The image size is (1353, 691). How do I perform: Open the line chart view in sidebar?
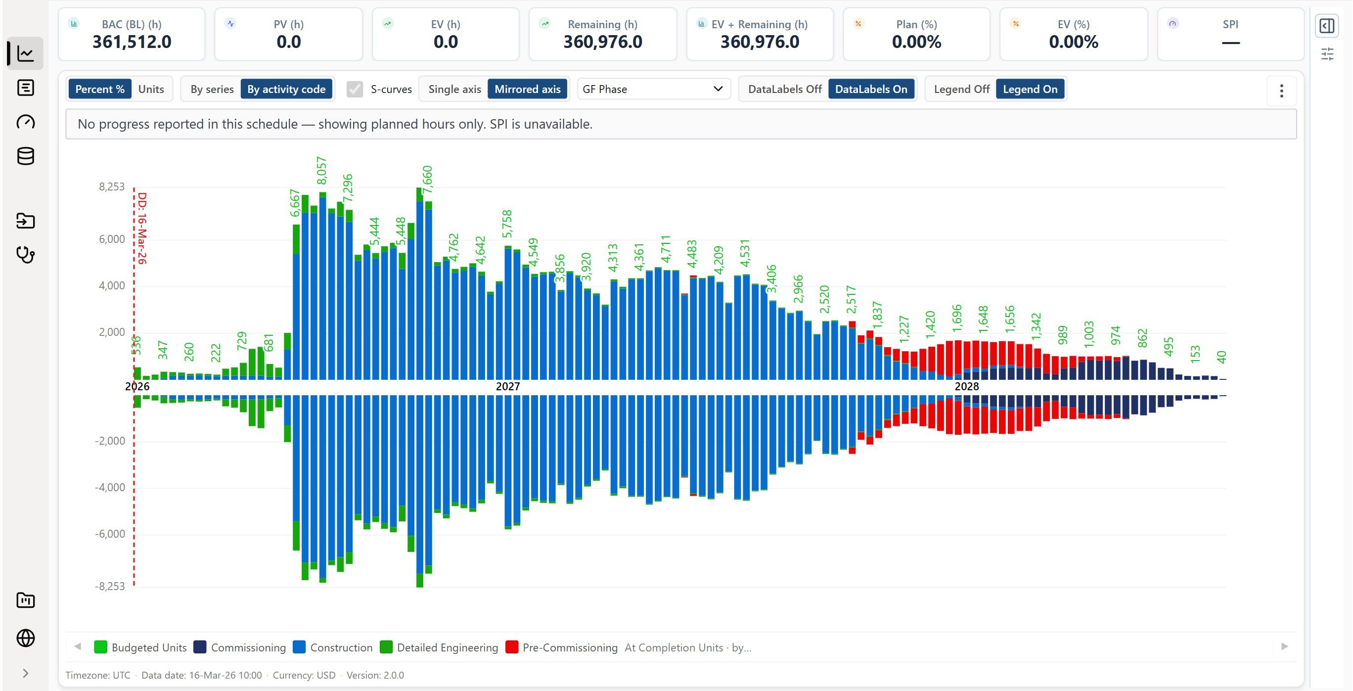25,53
